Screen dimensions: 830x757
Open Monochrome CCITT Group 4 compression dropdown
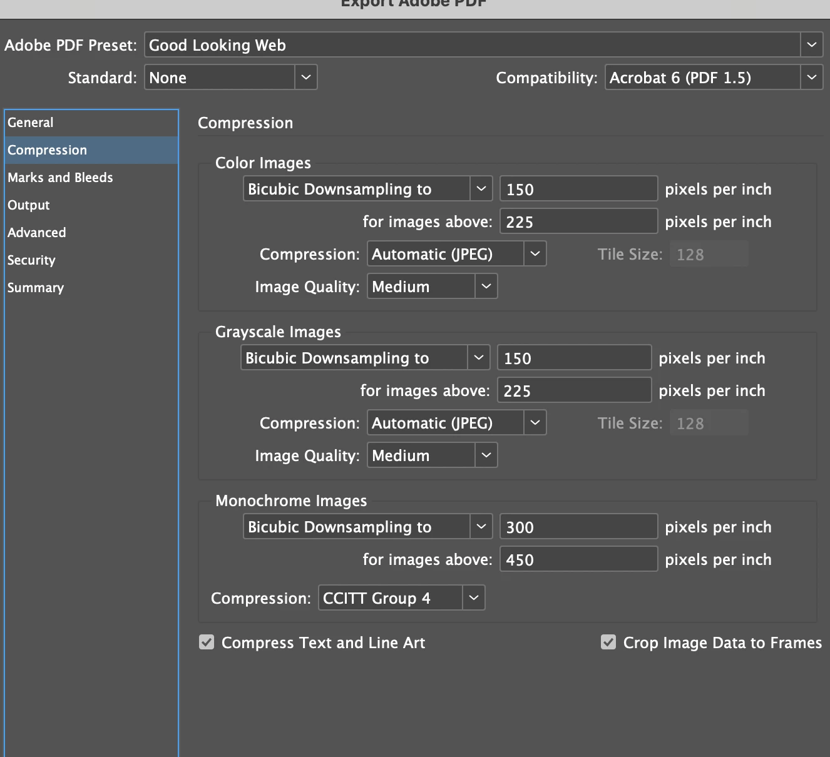[x=401, y=598]
